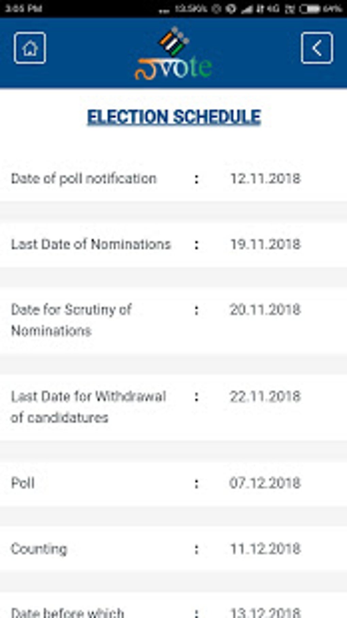347x618 pixels.
Task: Select the poll date 07.12.2018
Action: pos(265,483)
